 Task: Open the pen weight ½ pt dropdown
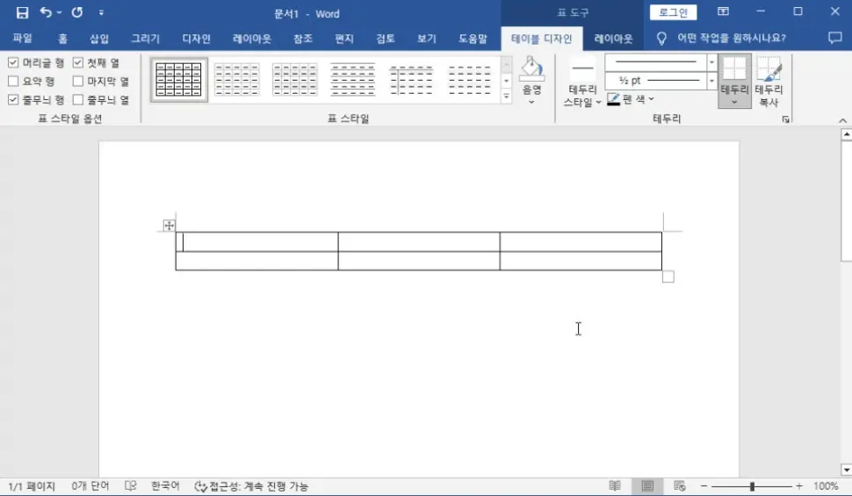point(711,81)
